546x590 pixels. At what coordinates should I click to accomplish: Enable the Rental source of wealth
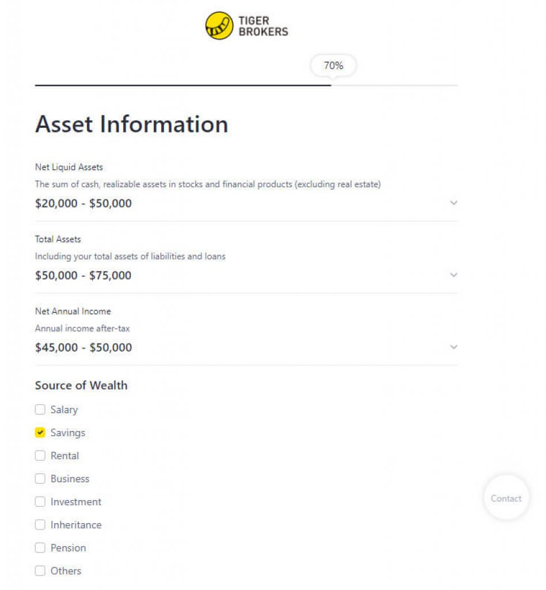[x=40, y=456]
